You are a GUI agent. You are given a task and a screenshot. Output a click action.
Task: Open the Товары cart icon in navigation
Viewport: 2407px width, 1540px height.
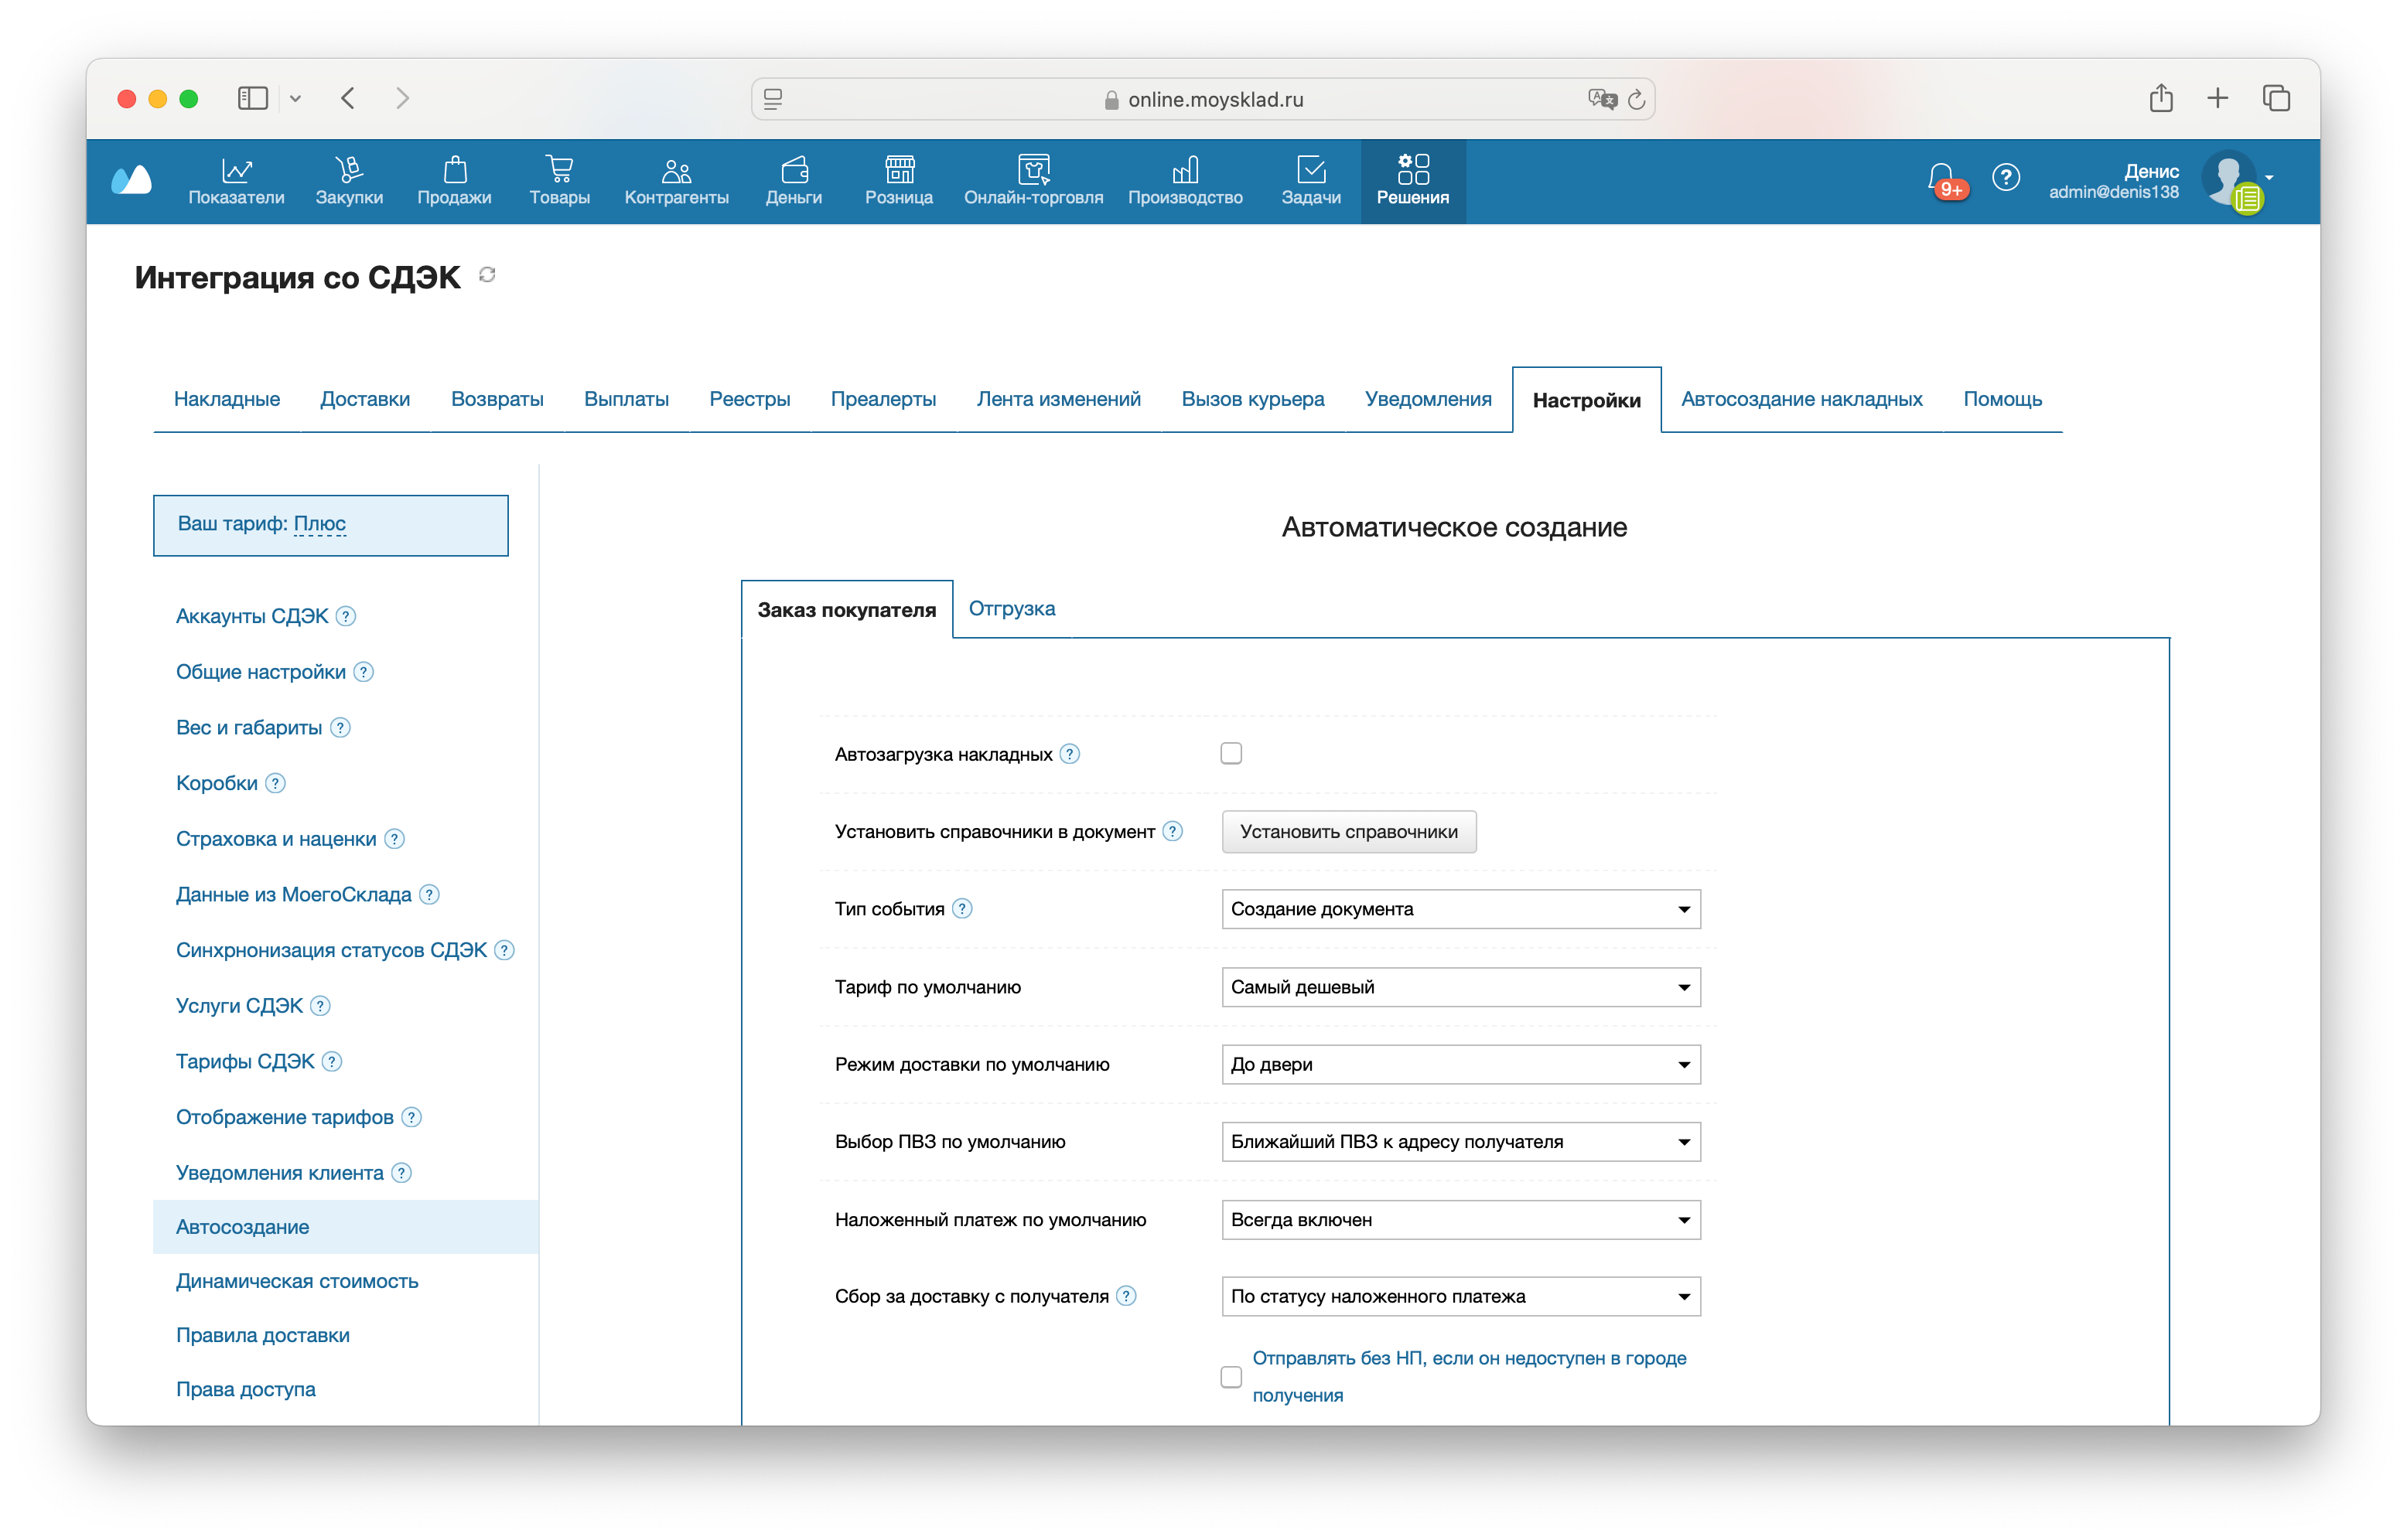559,170
